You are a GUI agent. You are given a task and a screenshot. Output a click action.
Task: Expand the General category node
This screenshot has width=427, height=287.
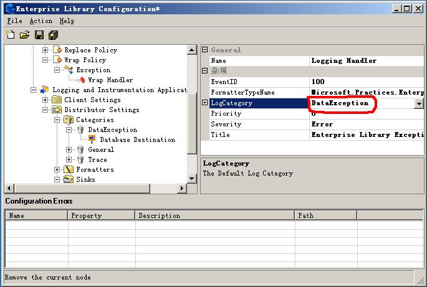pos(69,149)
